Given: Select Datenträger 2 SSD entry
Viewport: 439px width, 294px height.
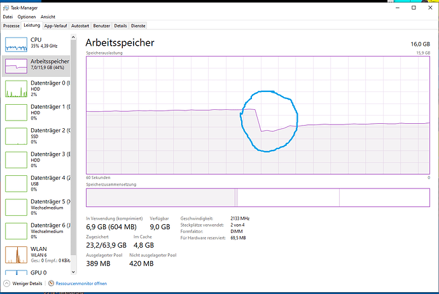Looking at the screenshot, I should click(x=36, y=136).
